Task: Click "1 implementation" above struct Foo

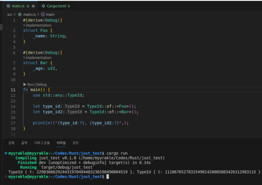Action: point(37,25)
